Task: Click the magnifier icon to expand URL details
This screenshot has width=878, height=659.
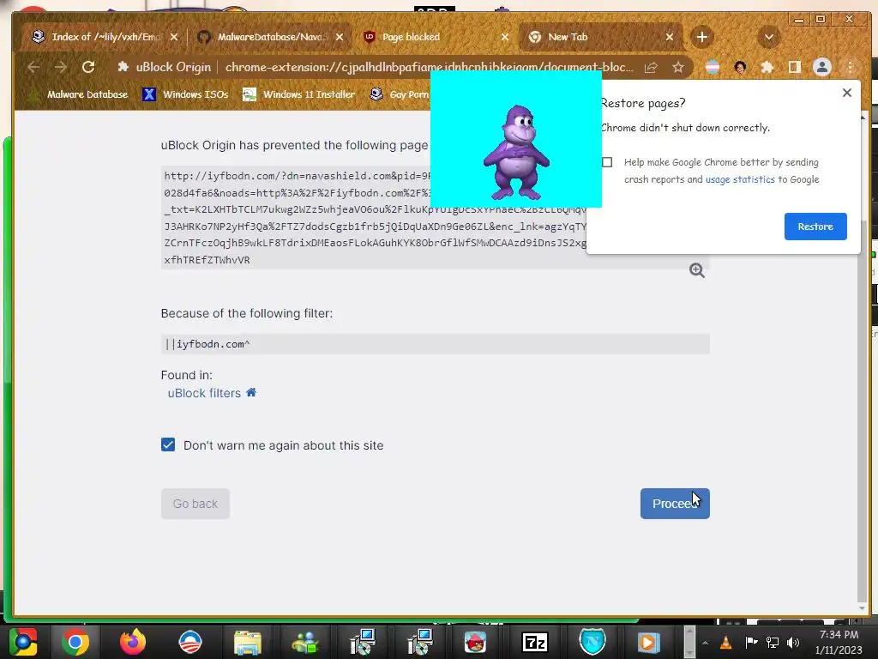Action: (696, 270)
